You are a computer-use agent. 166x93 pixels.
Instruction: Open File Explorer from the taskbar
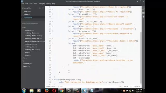point(31,91)
